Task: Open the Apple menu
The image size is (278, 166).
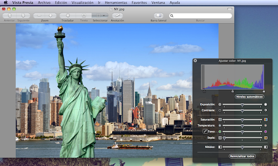Action: [6, 3]
